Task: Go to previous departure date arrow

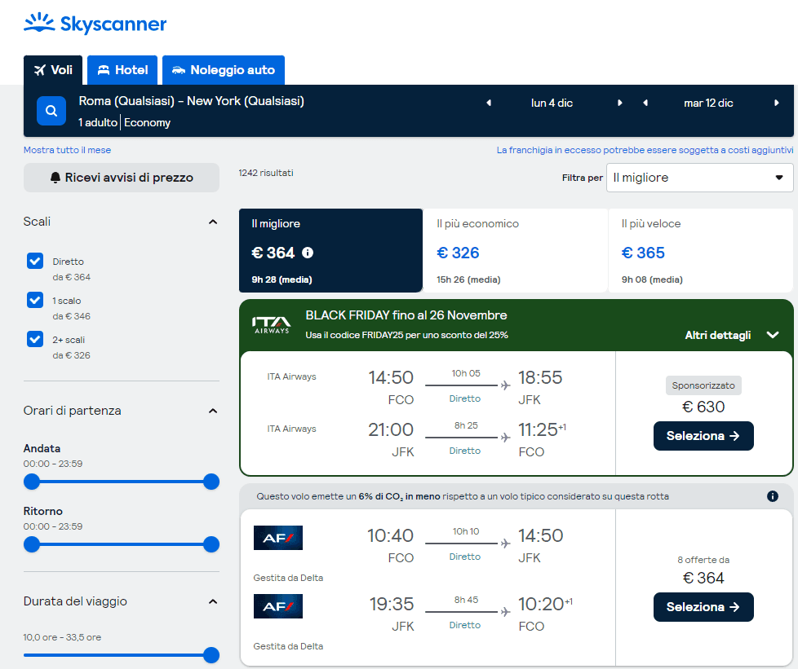Action: [x=489, y=103]
